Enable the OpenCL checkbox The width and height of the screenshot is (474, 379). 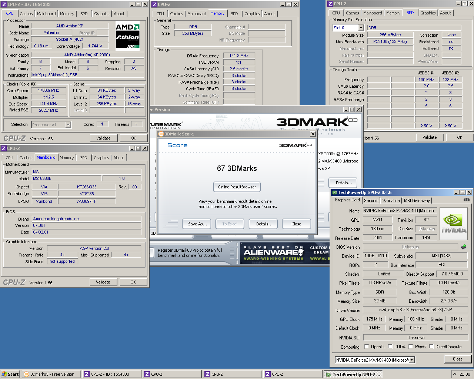pyautogui.click(x=367, y=347)
